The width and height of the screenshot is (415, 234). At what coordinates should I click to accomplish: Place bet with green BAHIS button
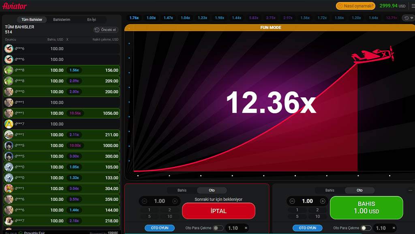(x=366, y=208)
